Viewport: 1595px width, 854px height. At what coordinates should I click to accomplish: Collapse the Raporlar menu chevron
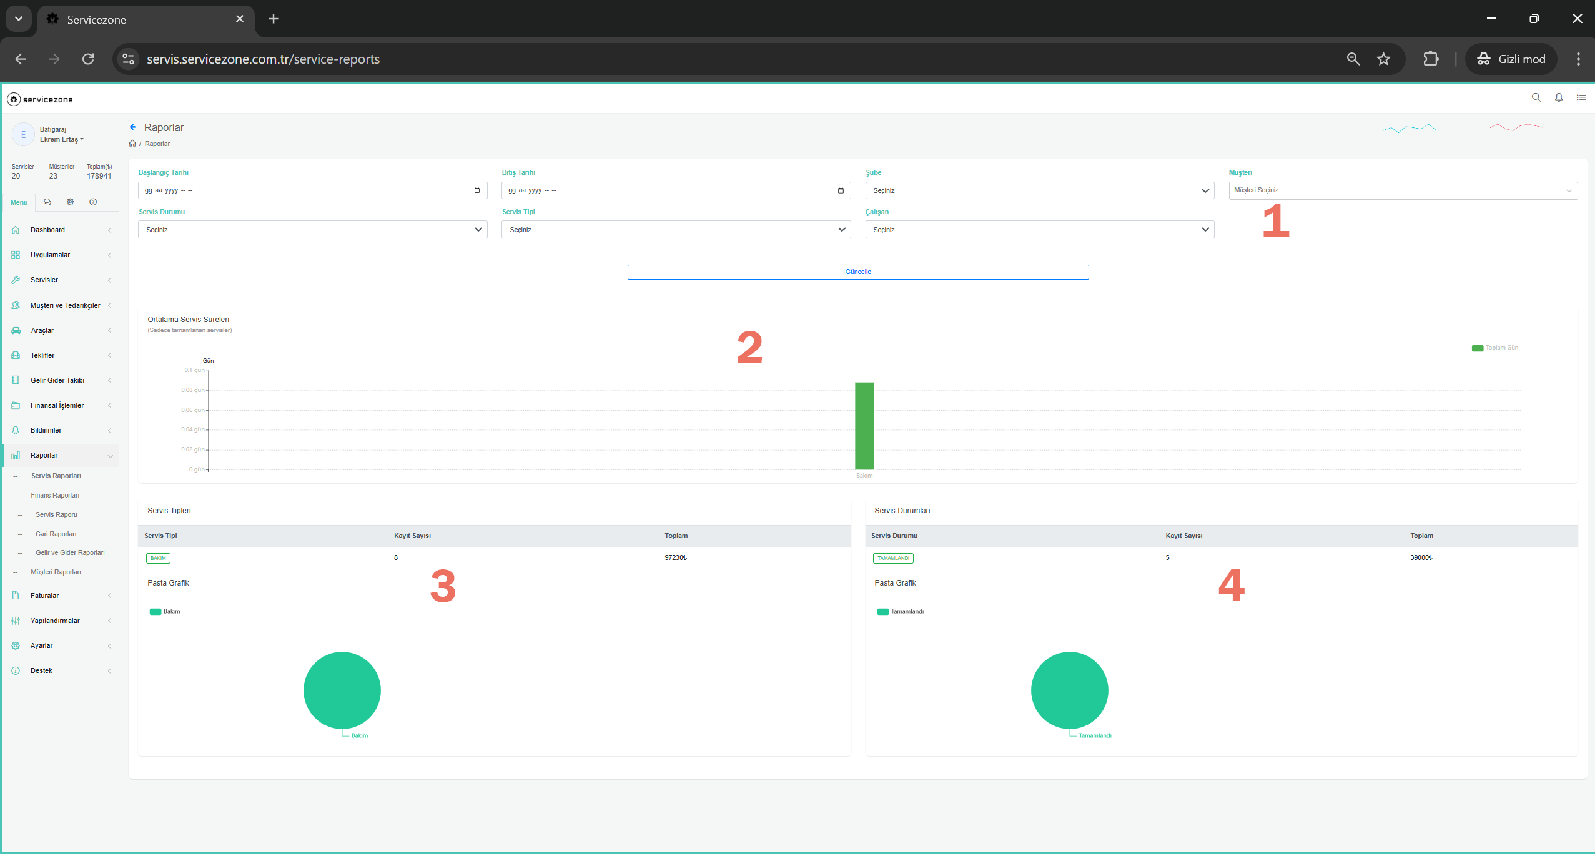pos(110,456)
